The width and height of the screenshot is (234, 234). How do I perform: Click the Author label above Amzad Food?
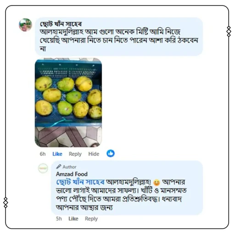tap(69, 167)
